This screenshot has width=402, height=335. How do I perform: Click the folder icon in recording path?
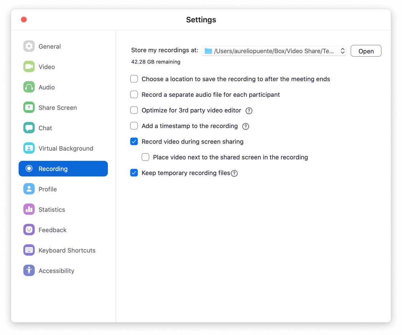pyautogui.click(x=208, y=51)
